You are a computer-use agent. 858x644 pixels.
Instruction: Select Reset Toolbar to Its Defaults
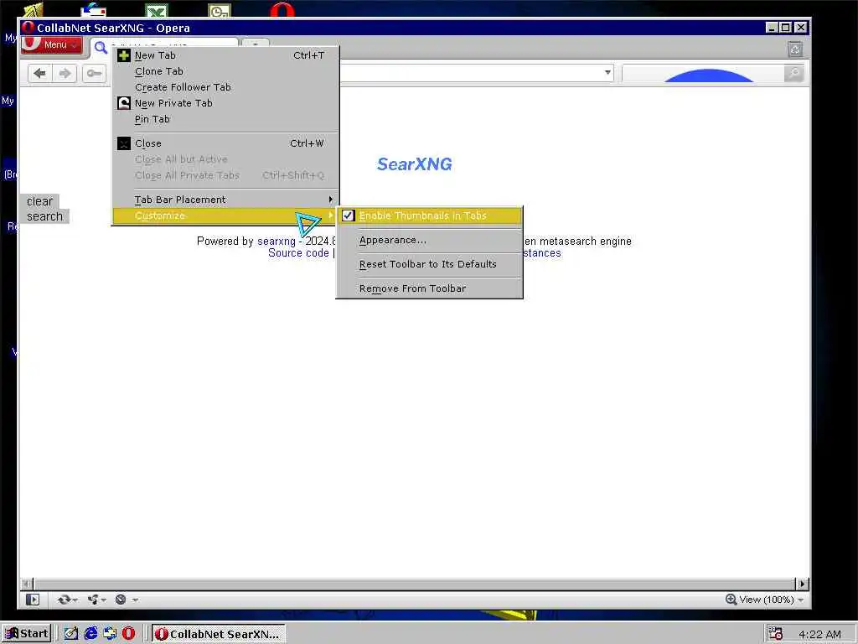pyautogui.click(x=430, y=264)
